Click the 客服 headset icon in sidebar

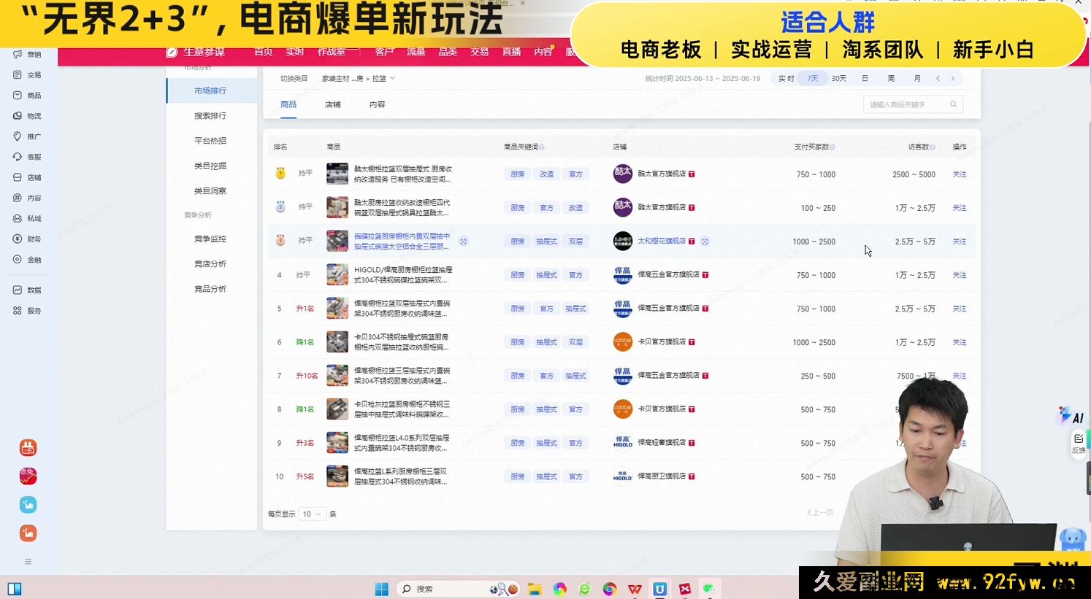18,157
